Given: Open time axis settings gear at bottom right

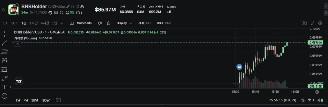Looking at the screenshot, I should click(x=317, y=92).
